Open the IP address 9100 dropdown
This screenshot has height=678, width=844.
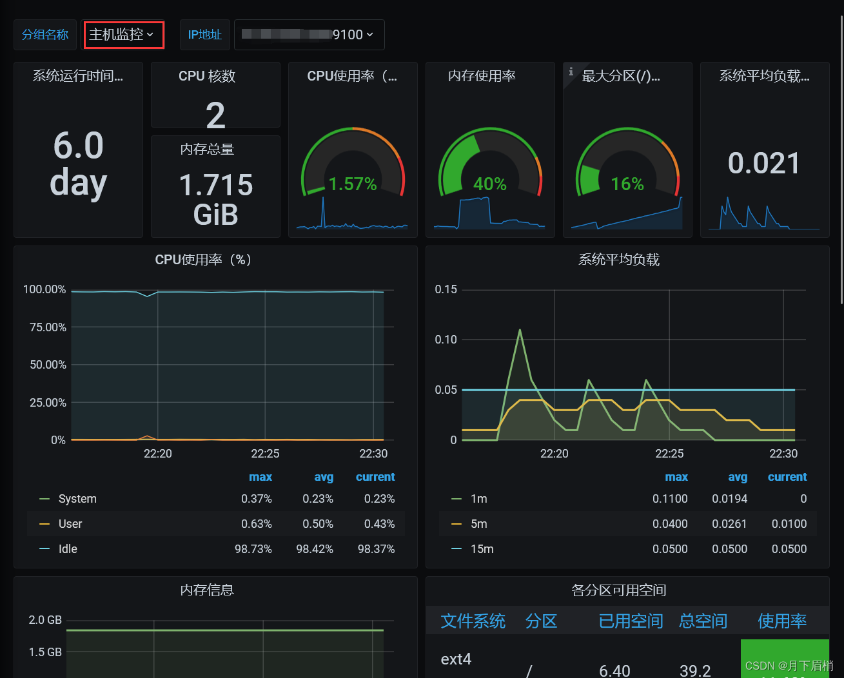tap(309, 35)
